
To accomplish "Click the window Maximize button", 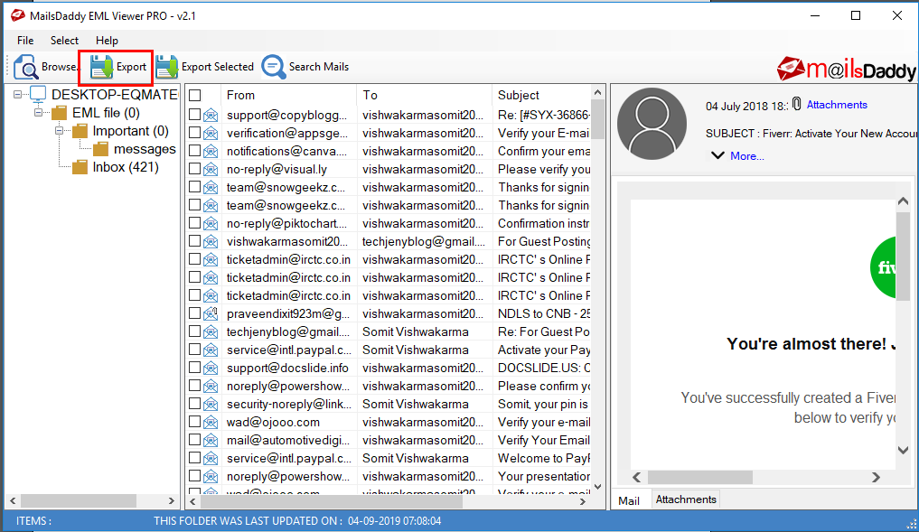I will 856,16.
